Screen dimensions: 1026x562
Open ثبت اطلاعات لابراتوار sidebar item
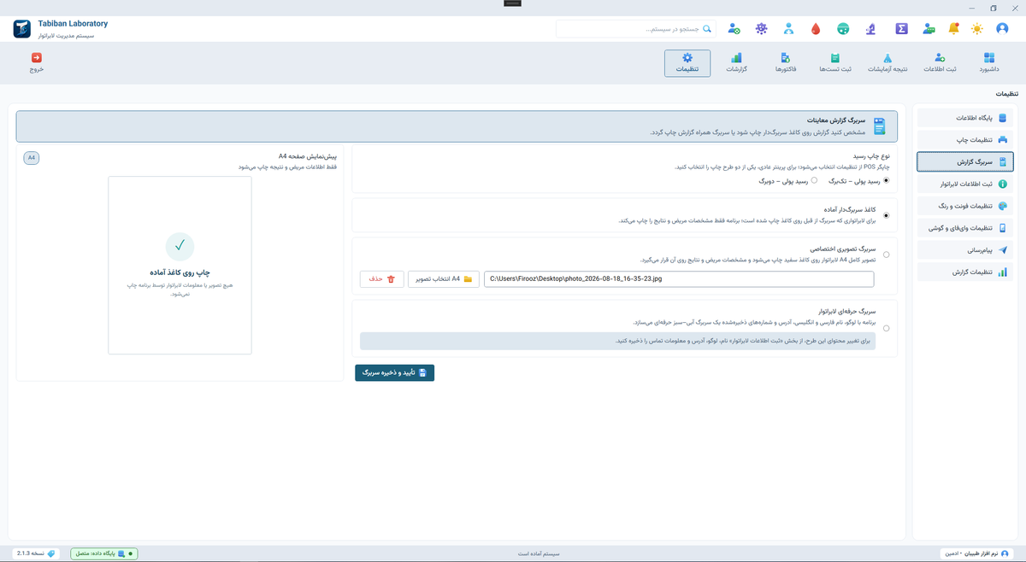pyautogui.click(x=964, y=184)
